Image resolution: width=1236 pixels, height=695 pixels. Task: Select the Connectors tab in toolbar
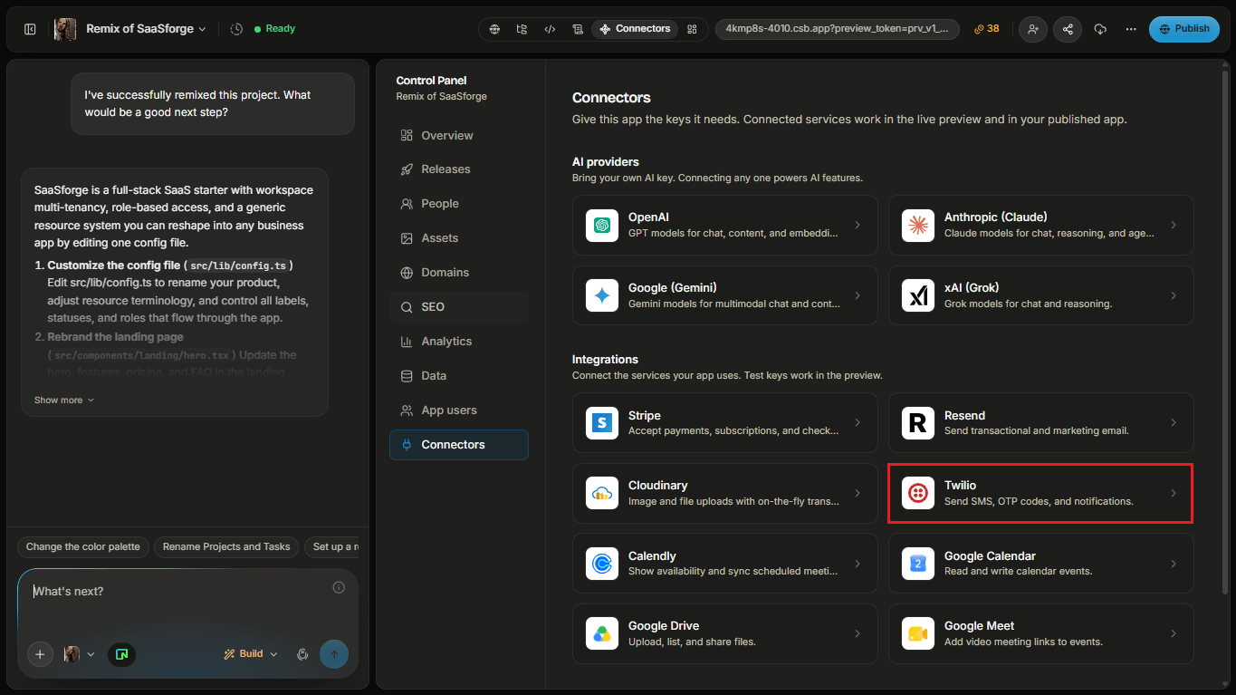point(635,29)
